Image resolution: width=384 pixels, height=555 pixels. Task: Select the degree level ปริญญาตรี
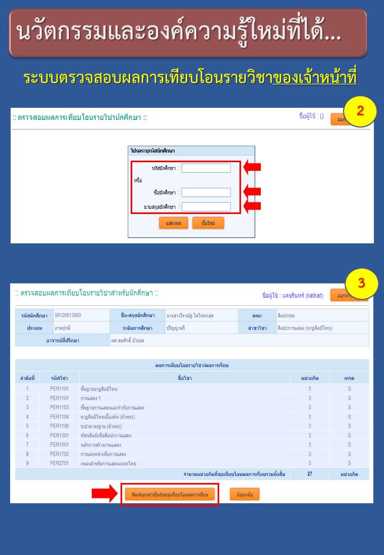(176, 328)
